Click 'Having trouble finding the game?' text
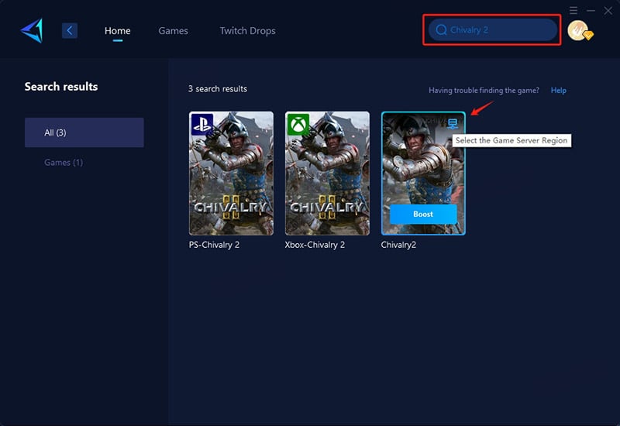Screen dimensions: 620x426 (484, 91)
